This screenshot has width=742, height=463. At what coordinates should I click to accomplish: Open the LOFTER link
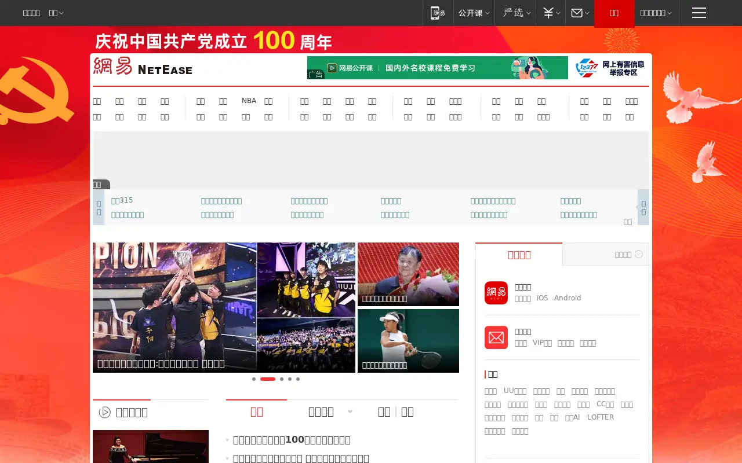(601, 417)
